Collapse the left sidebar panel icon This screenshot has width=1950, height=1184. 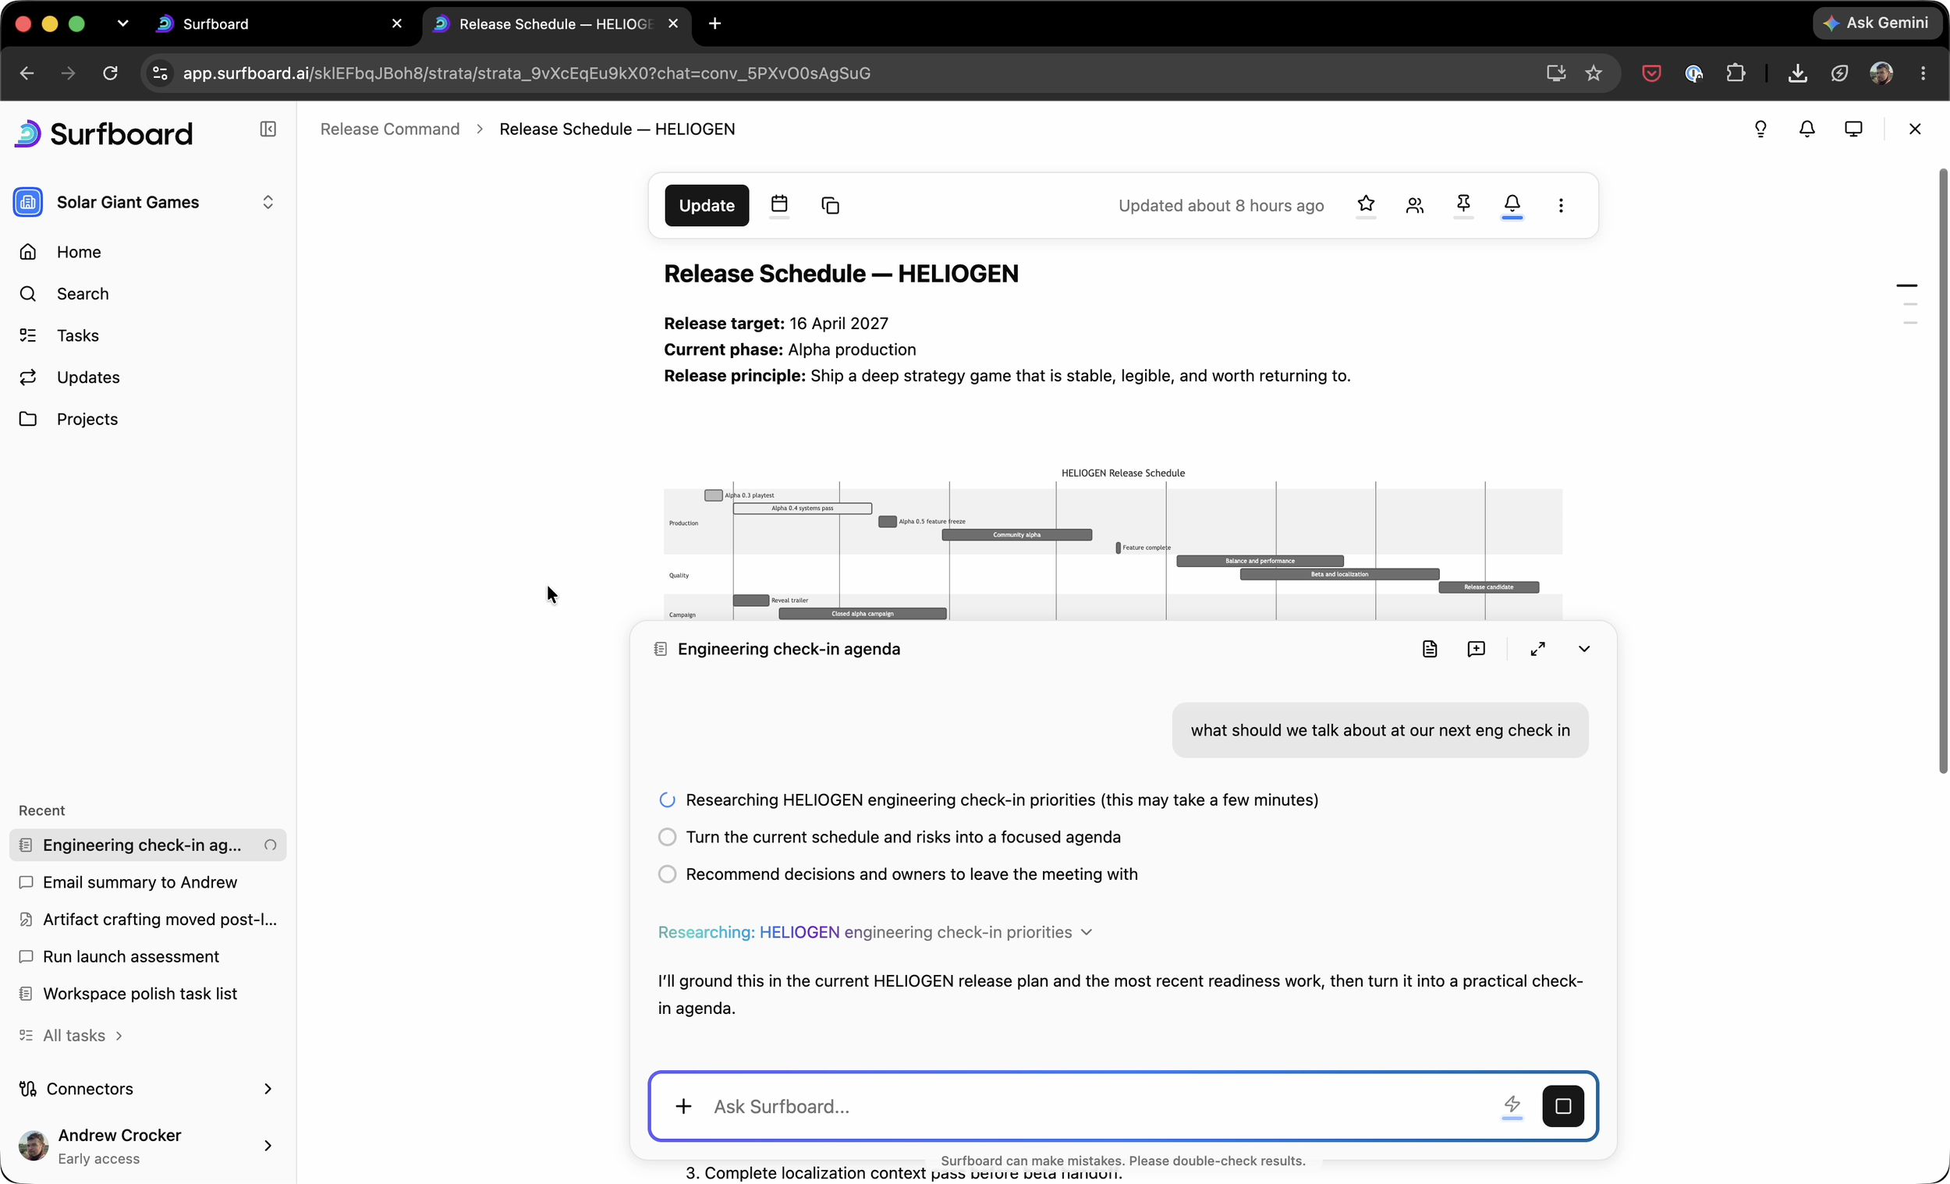point(268,129)
